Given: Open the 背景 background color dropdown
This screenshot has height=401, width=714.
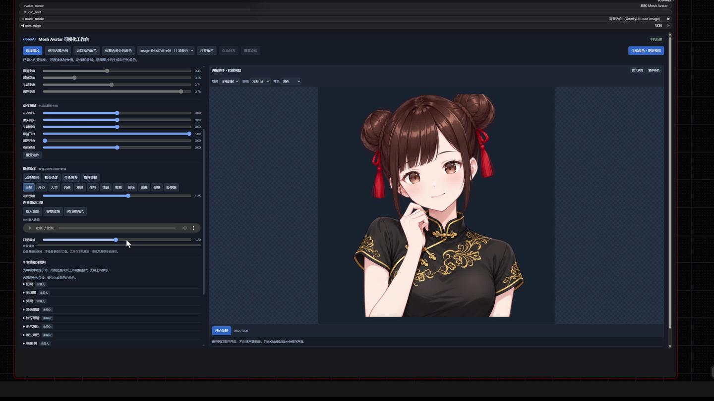Looking at the screenshot, I should (291, 81).
